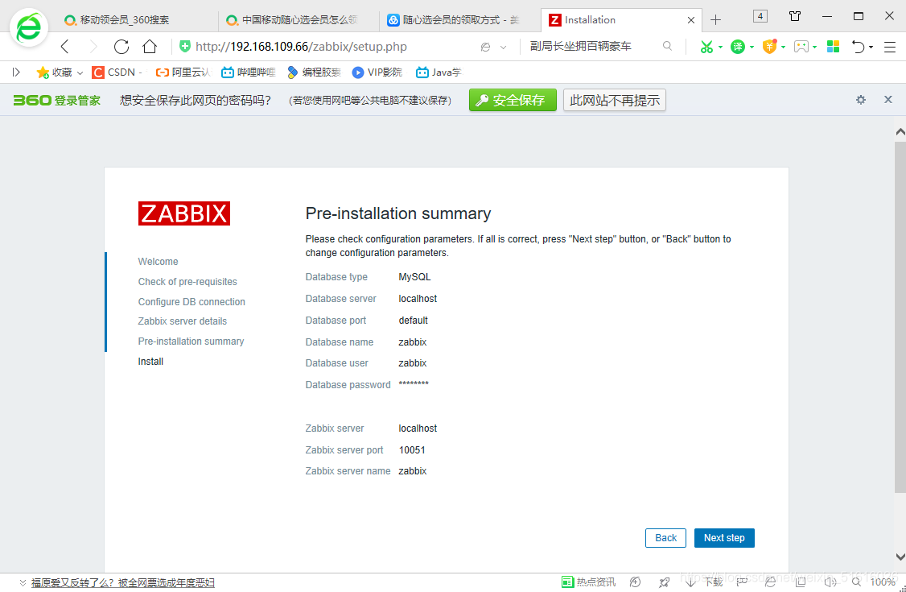The height and width of the screenshot is (592, 906).
Task: Click the orange yen shield icon
Action: click(x=770, y=47)
